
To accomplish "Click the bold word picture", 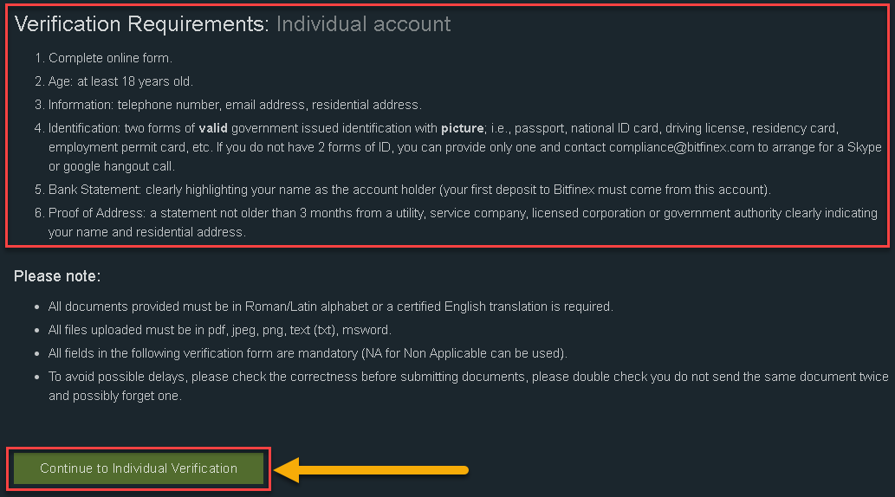I will [x=463, y=128].
